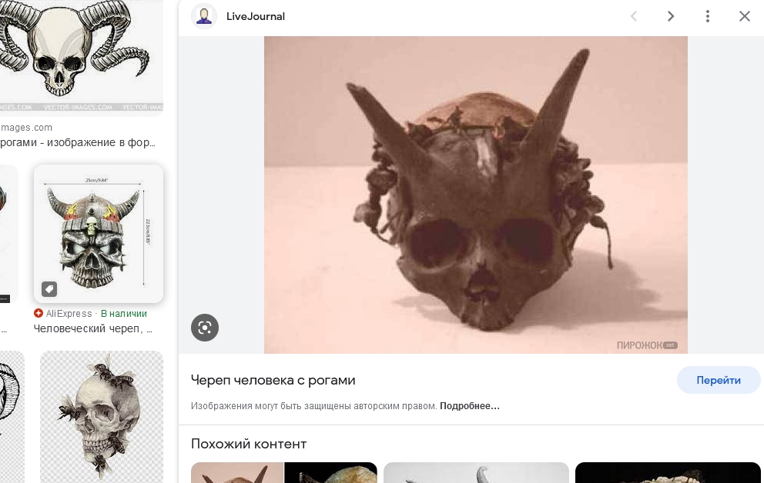This screenshot has width=764, height=483.
Task: Click the main horned skull image
Action: [475, 195]
